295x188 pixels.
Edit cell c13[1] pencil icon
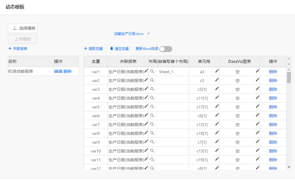tap(217, 150)
